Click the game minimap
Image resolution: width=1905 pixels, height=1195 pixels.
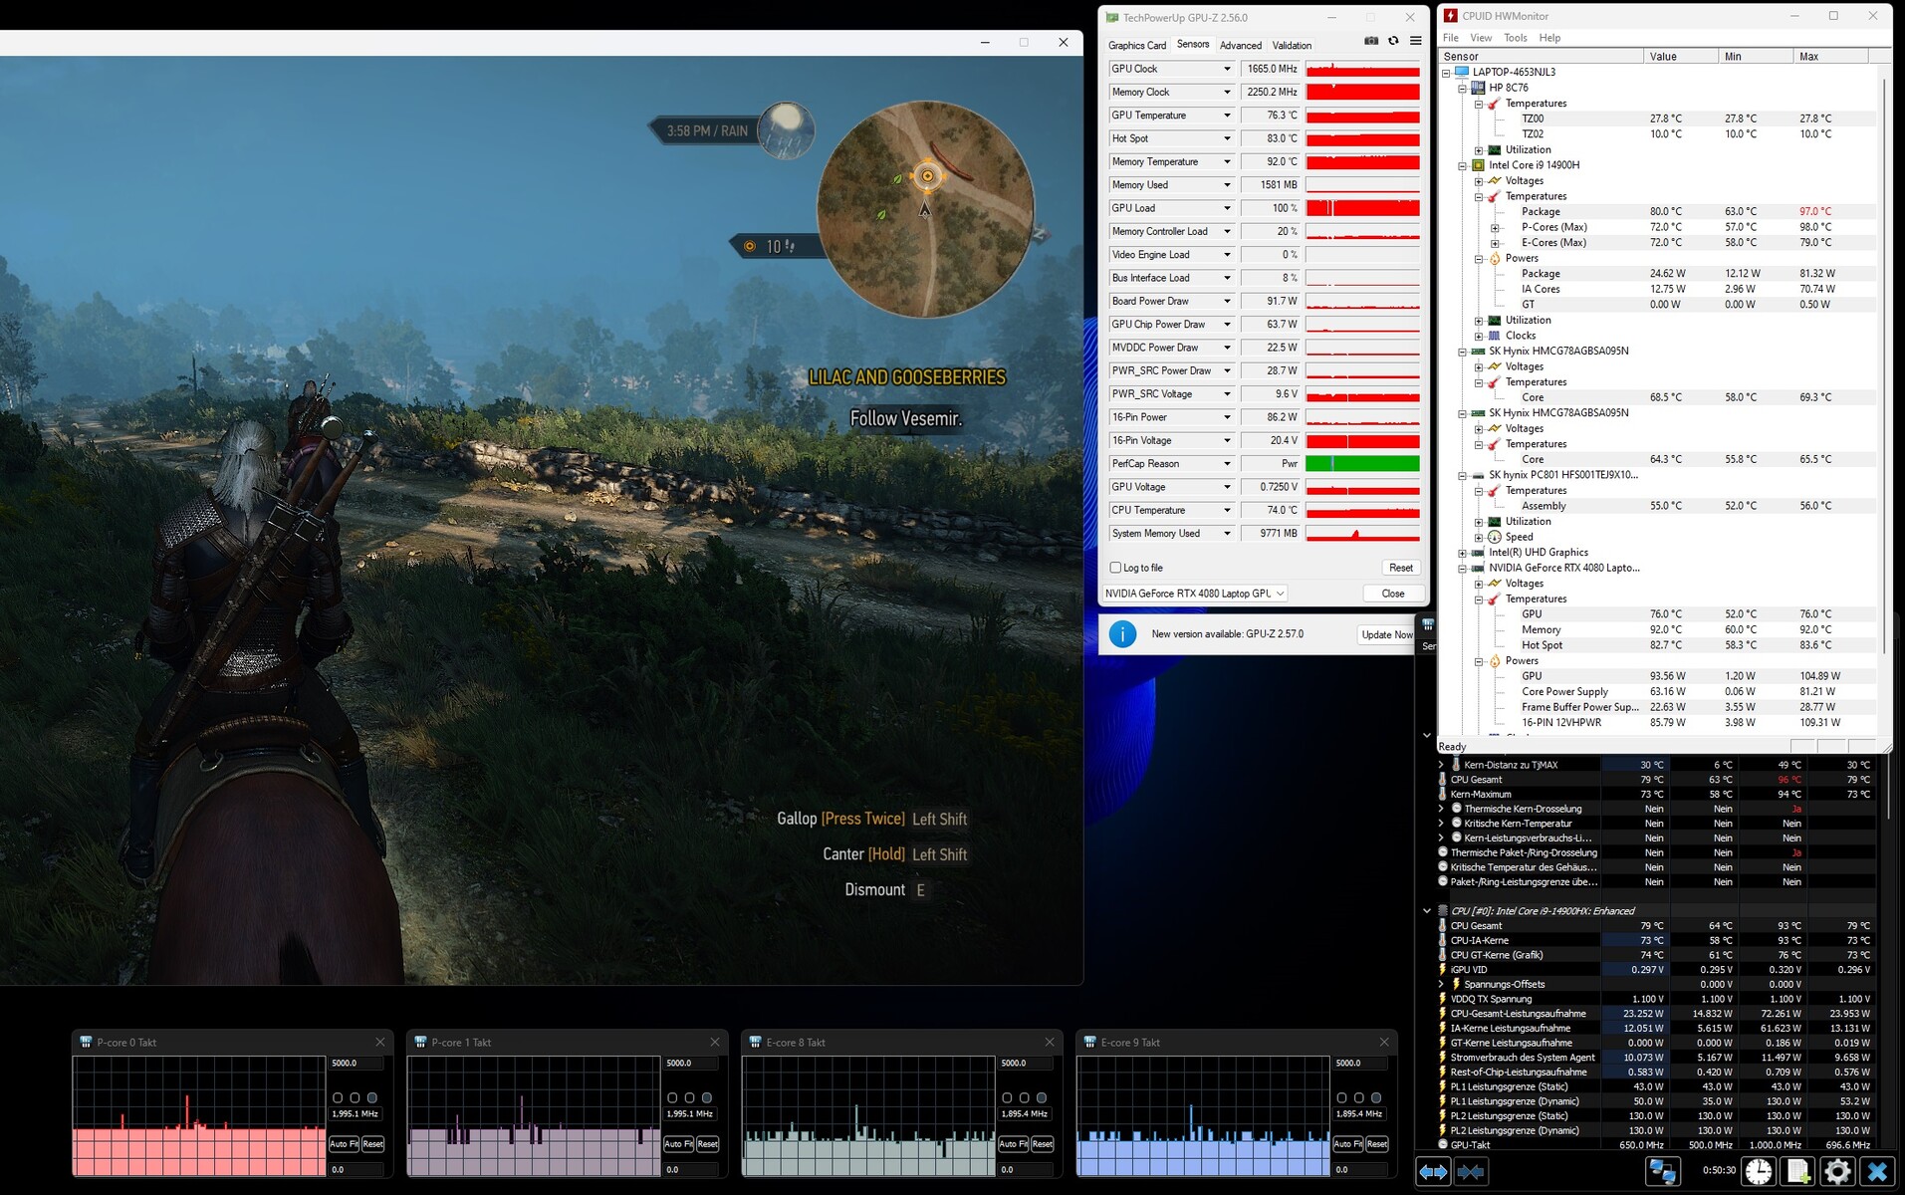(x=926, y=208)
